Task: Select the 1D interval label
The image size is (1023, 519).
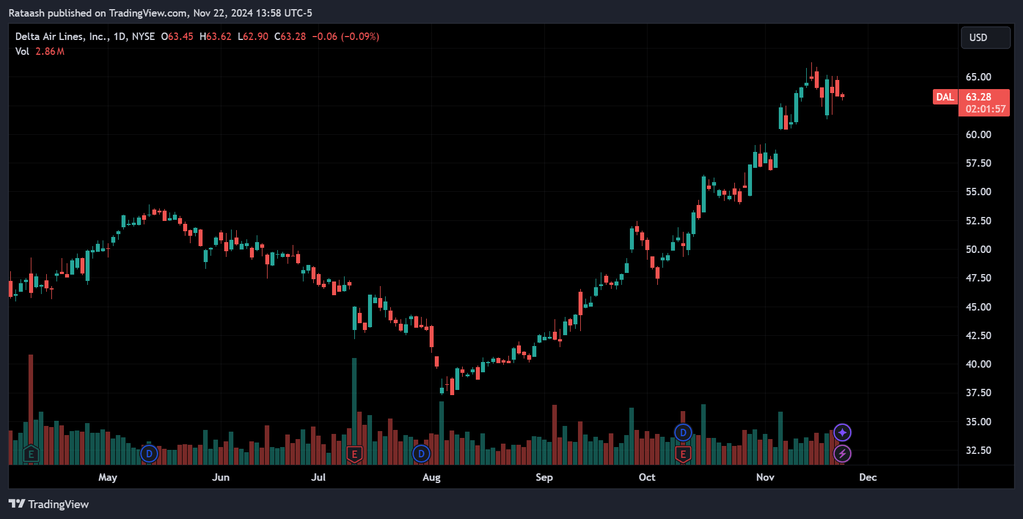Action: (119, 37)
